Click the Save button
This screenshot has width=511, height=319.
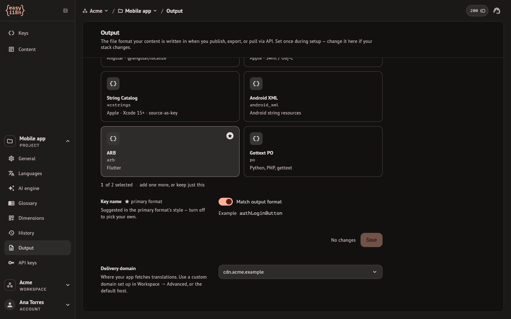(371, 240)
